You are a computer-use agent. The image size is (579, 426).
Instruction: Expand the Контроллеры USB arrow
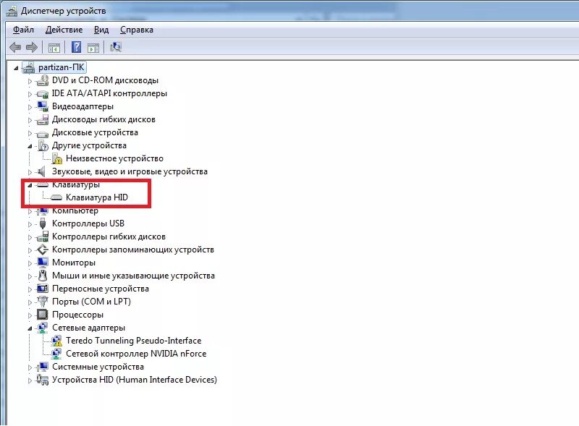[x=30, y=224]
